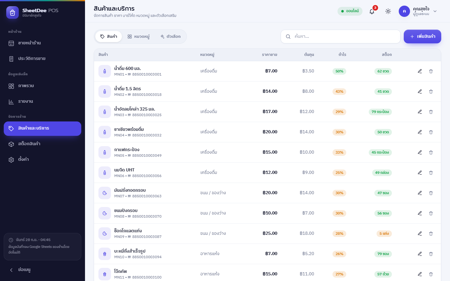Click the เพิ่มสินค้า button

[x=422, y=37]
